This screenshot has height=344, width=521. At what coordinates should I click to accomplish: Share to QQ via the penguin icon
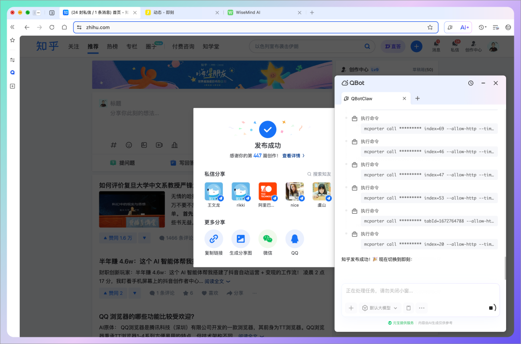(x=295, y=239)
